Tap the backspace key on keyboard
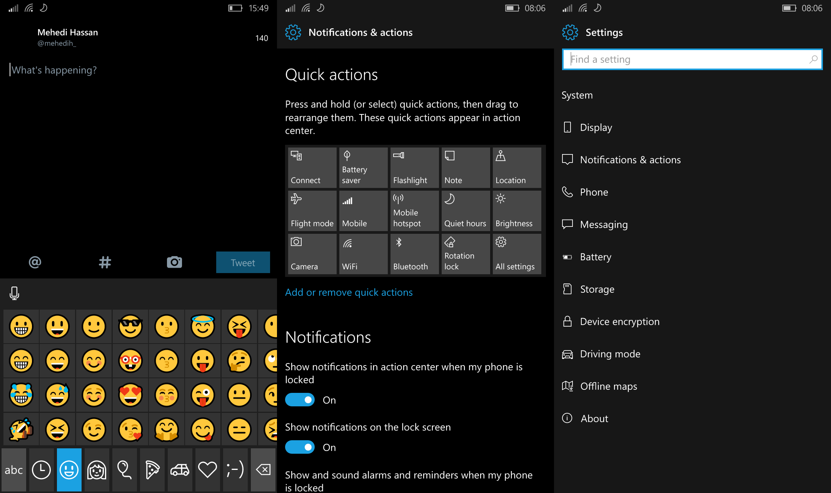Viewport: 831px width, 493px height. pyautogui.click(x=263, y=470)
